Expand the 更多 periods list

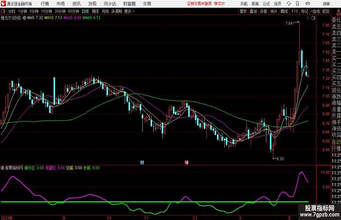(129, 11)
